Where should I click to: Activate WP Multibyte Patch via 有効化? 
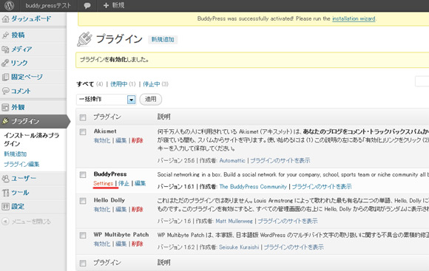(102, 244)
